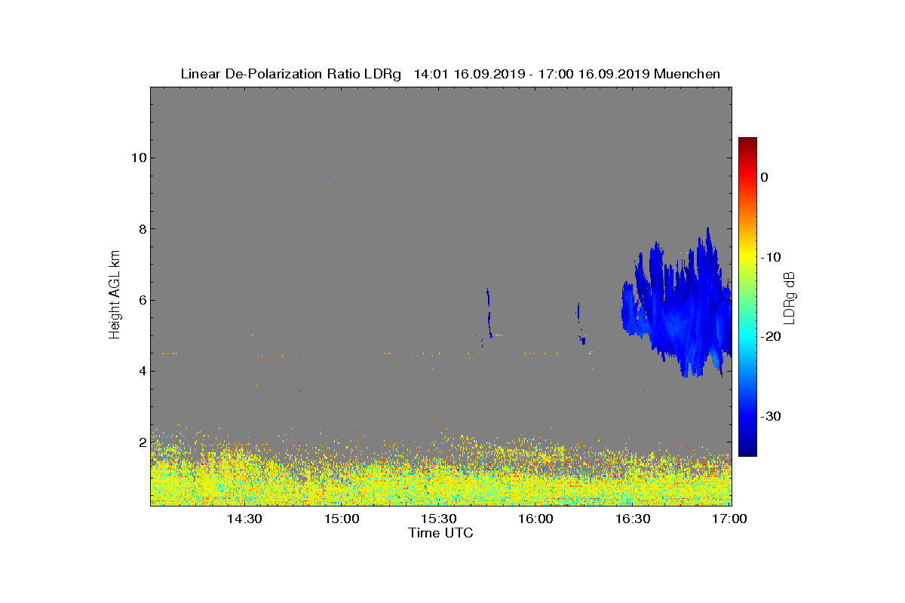Click the thin blue streak near 15:45
This screenshot has height=603, width=905.
489,313
